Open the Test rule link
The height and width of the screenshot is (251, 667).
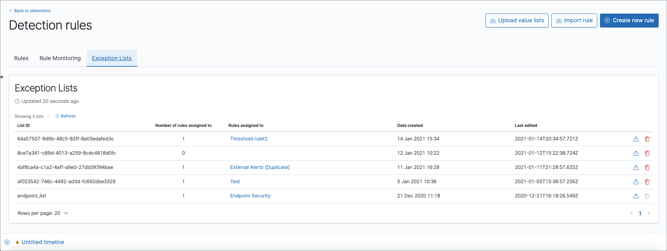(x=235, y=181)
